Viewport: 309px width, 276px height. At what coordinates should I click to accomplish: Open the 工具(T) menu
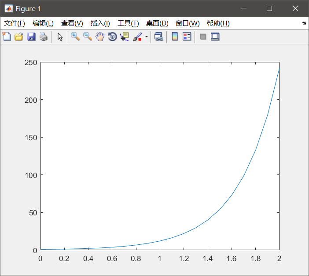pos(128,23)
